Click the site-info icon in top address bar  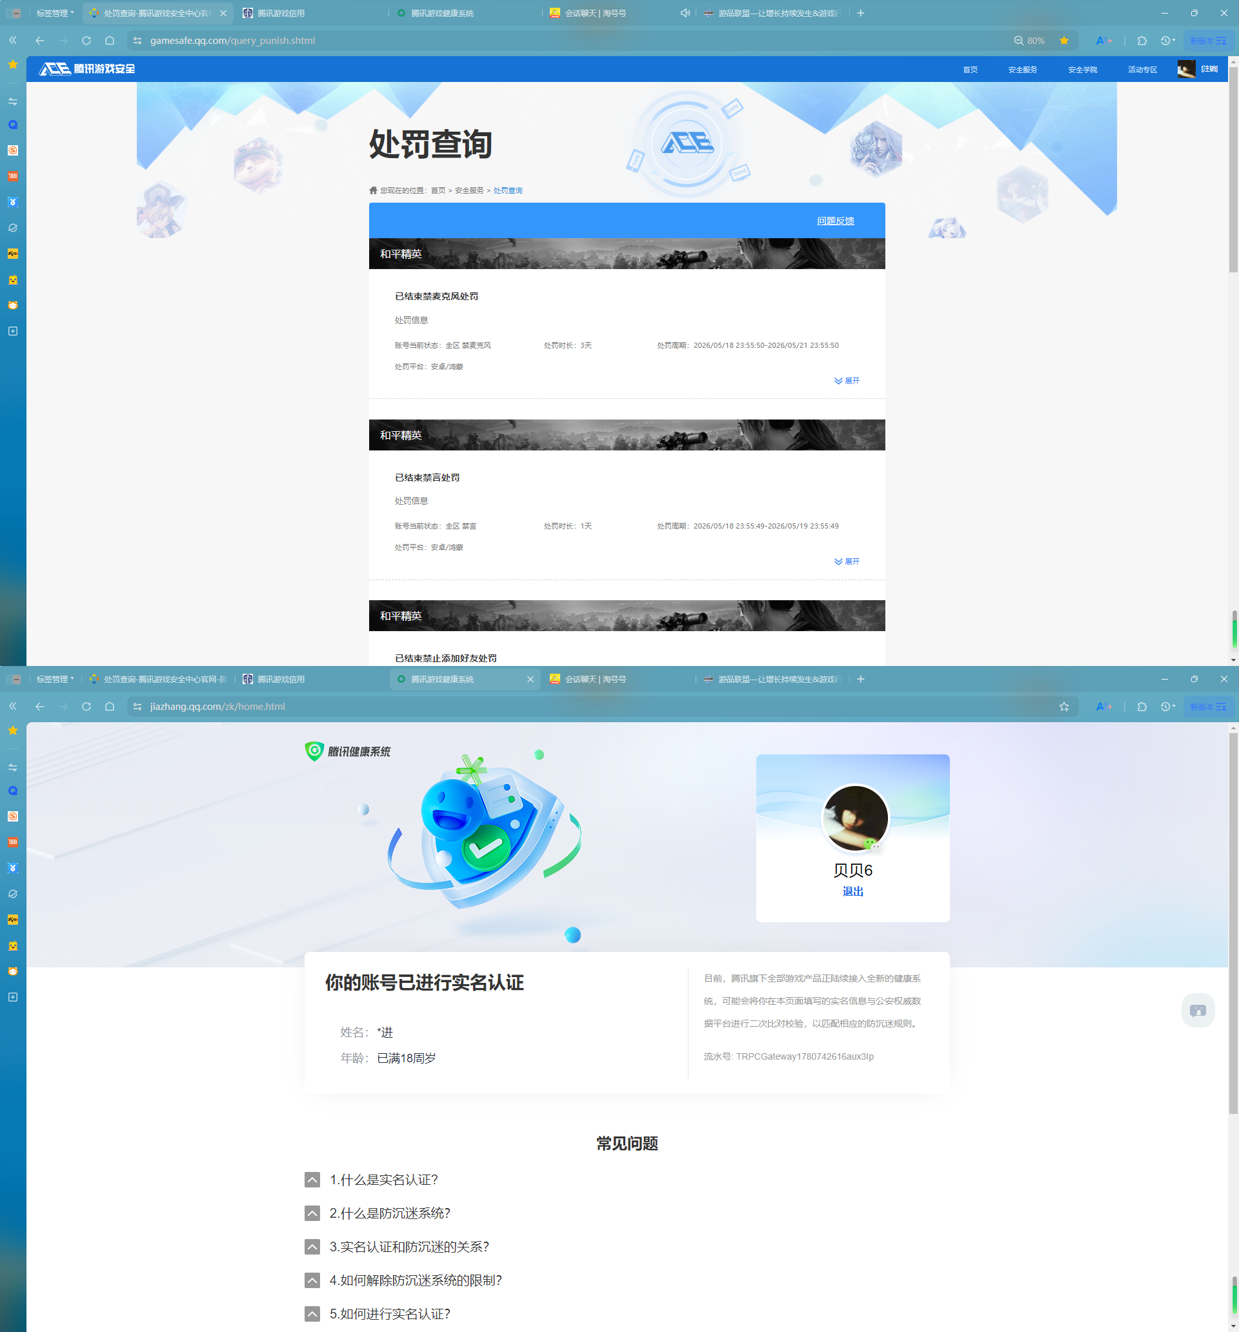coord(137,41)
